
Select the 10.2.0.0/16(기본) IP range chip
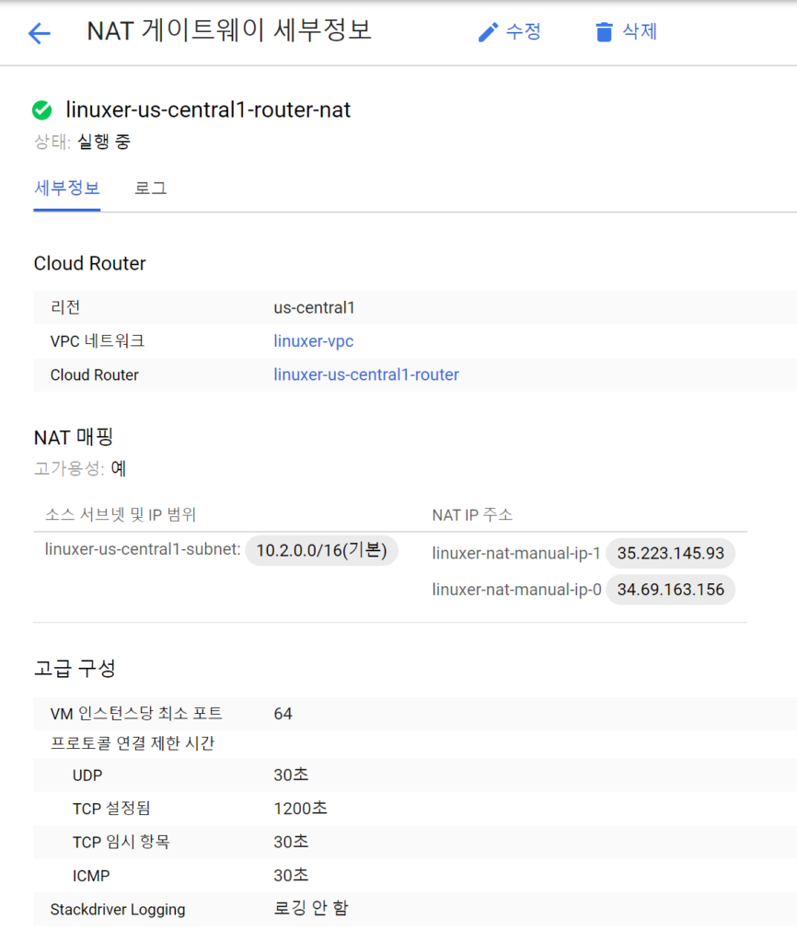point(321,550)
